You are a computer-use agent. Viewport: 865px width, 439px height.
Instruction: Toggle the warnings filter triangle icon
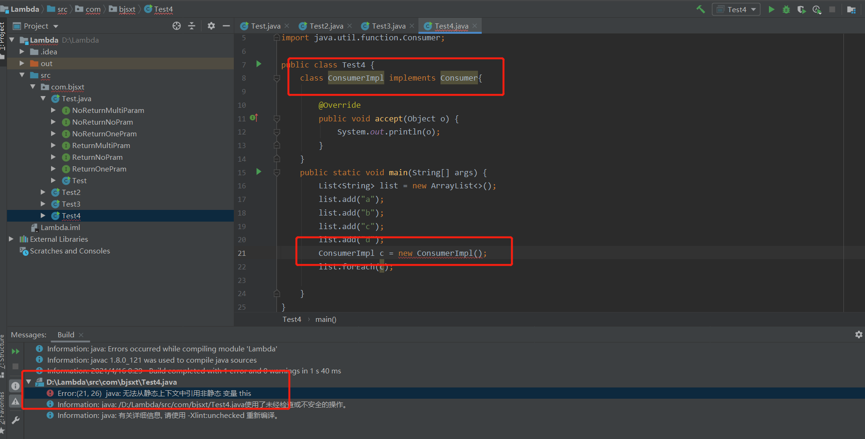(15, 402)
